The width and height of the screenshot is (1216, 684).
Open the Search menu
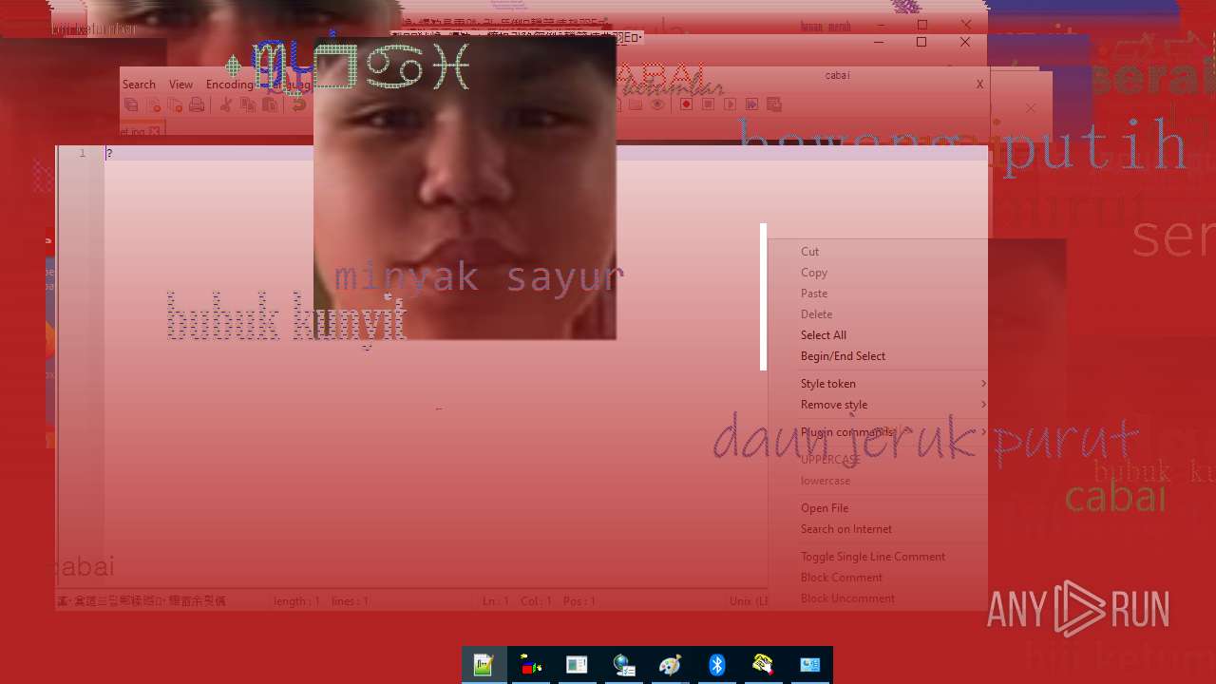coord(139,85)
